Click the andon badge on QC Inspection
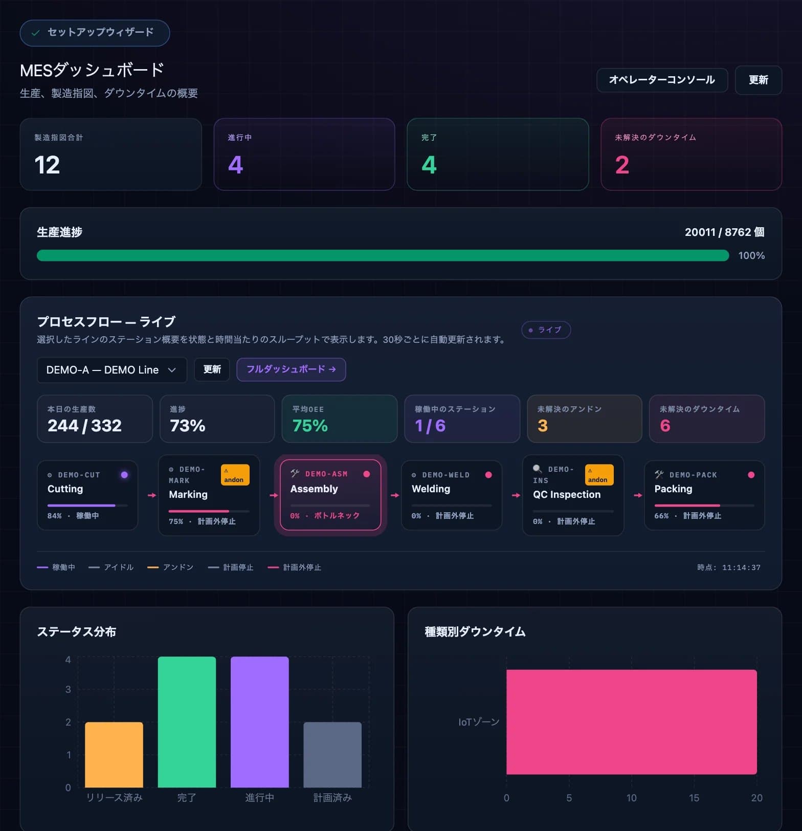Screen dimensions: 802x831 pos(599,475)
